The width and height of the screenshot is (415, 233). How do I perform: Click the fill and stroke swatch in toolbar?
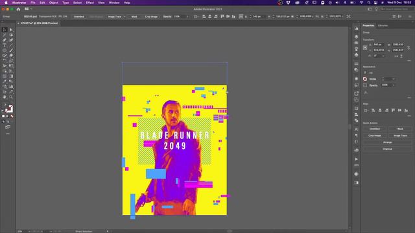[8, 109]
